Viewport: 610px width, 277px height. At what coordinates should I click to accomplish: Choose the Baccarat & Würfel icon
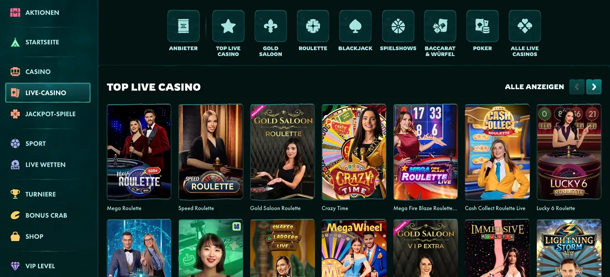[x=440, y=26]
